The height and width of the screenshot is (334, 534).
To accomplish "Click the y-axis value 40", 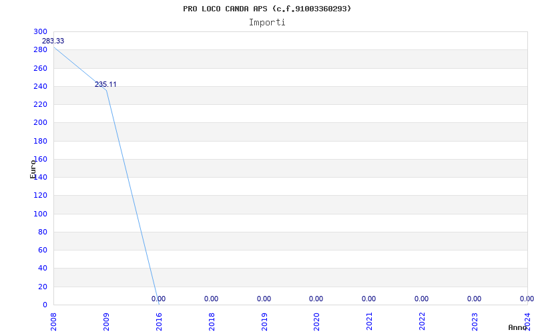I will (x=43, y=269).
